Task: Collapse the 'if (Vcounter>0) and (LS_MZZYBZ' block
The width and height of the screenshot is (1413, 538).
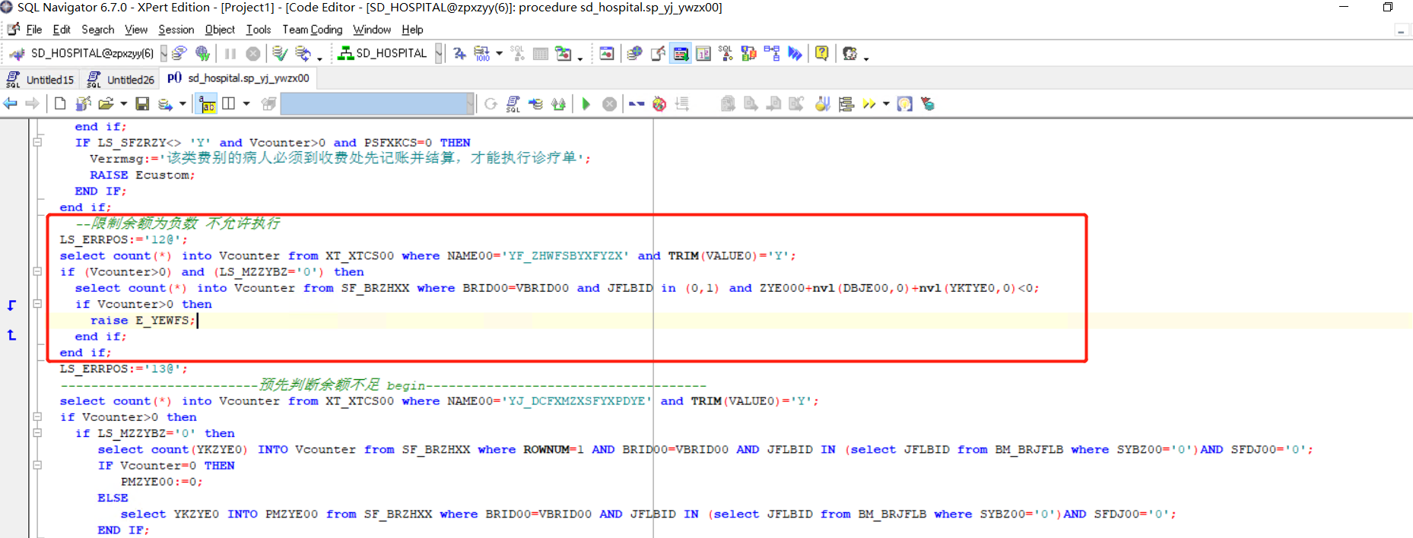Action: (37, 271)
